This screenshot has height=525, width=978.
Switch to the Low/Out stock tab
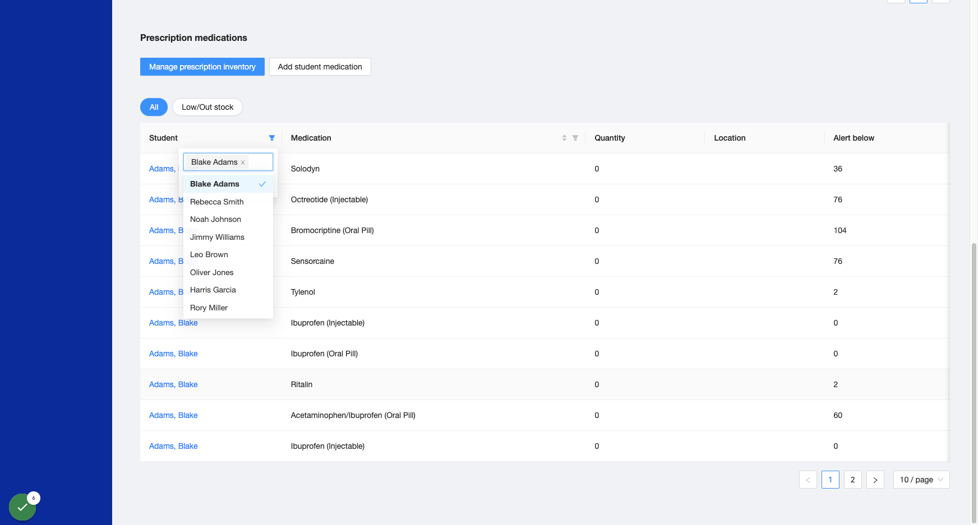click(207, 107)
